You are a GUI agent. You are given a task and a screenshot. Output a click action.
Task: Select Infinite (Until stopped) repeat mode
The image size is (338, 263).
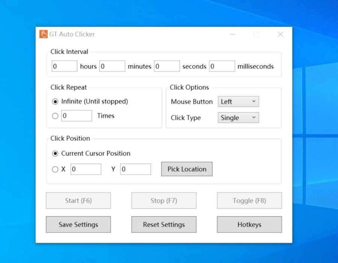pos(55,101)
